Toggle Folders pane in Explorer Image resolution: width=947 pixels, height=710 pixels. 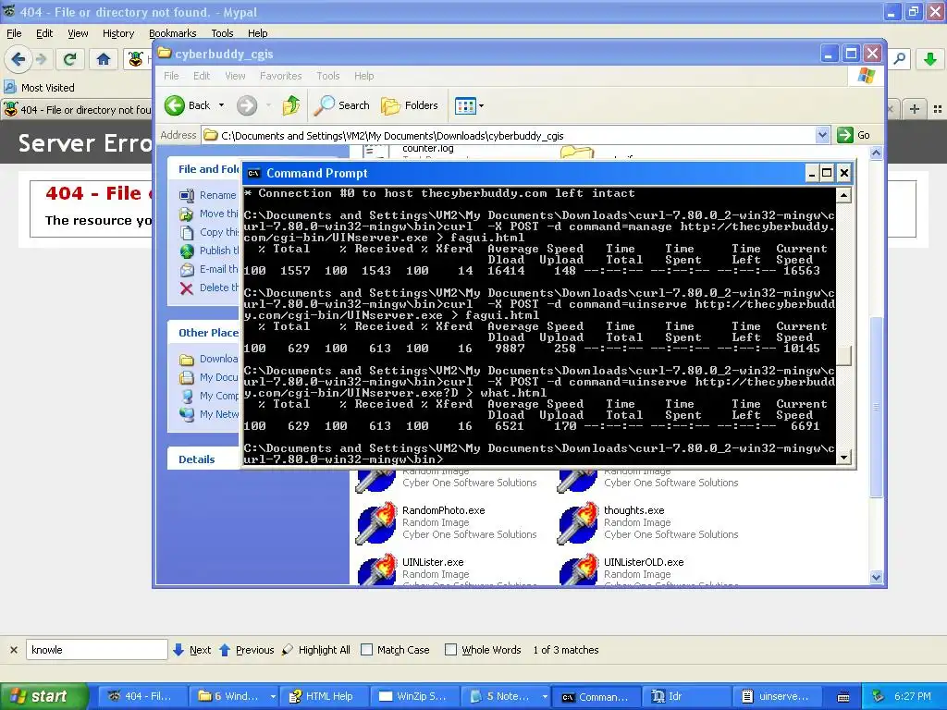pos(409,105)
